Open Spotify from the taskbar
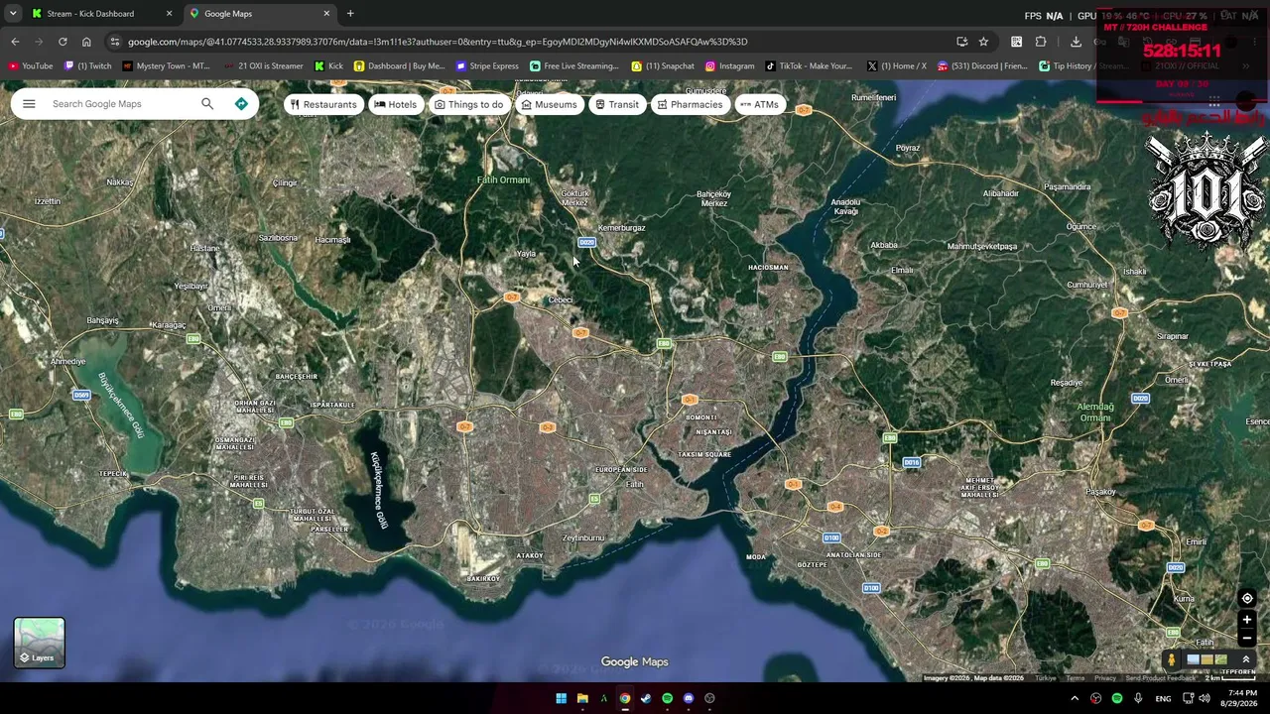The width and height of the screenshot is (1270, 714). (667, 698)
